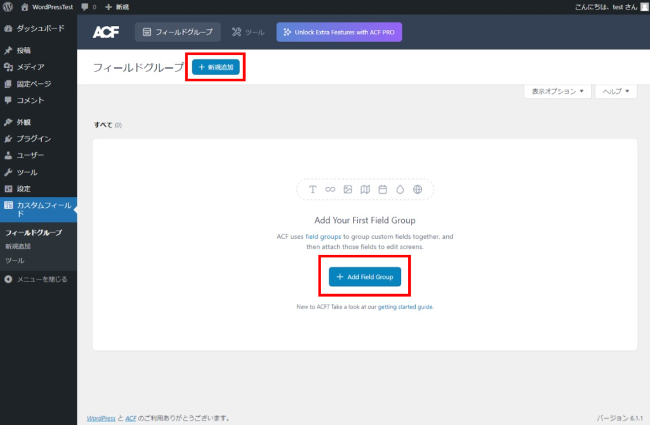Expand the ヘルプ dropdown panel
650x425 pixels.
click(615, 91)
